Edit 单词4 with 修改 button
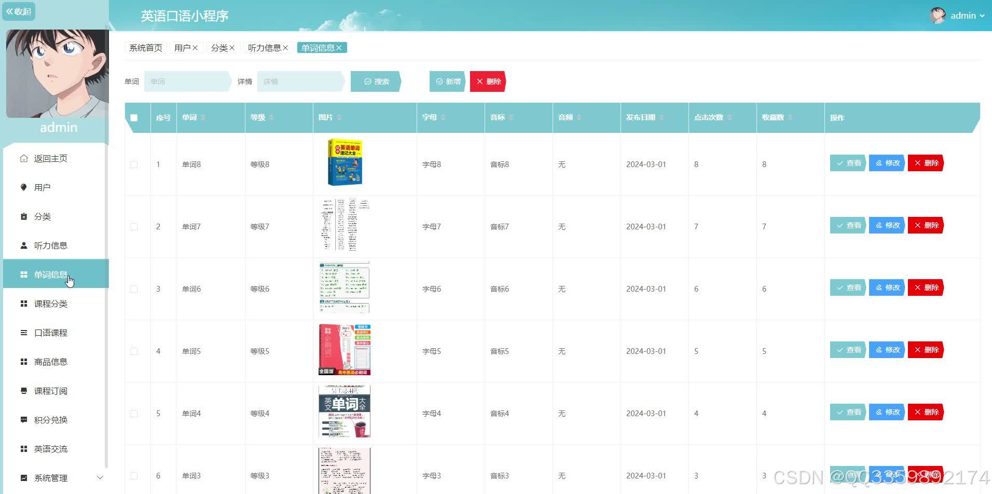Viewport: 992px width, 494px height. coord(887,412)
